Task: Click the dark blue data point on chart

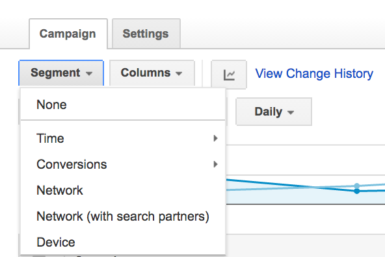Action: pos(357,191)
